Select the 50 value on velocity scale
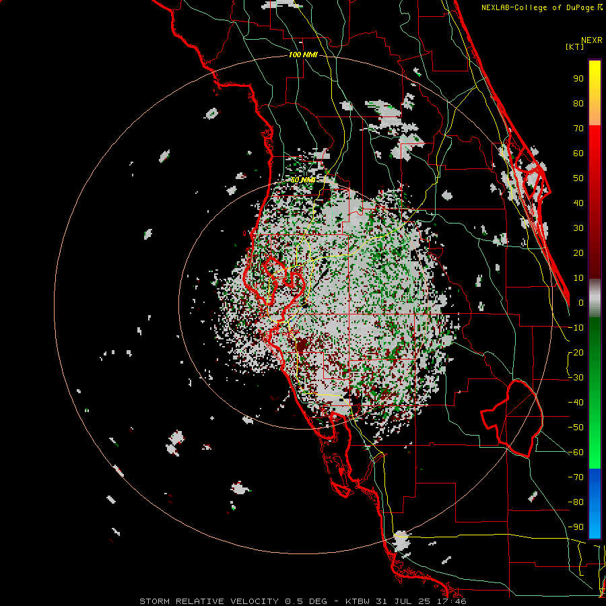Screen dimensions: 606x606 pyautogui.click(x=578, y=178)
